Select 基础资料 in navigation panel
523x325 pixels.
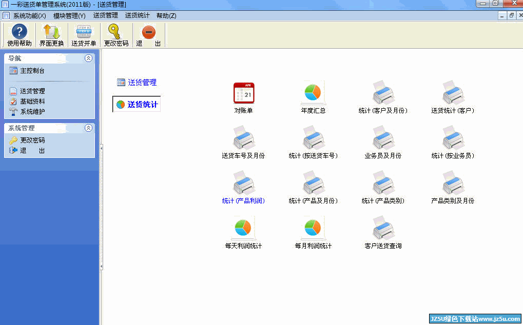click(32, 101)
